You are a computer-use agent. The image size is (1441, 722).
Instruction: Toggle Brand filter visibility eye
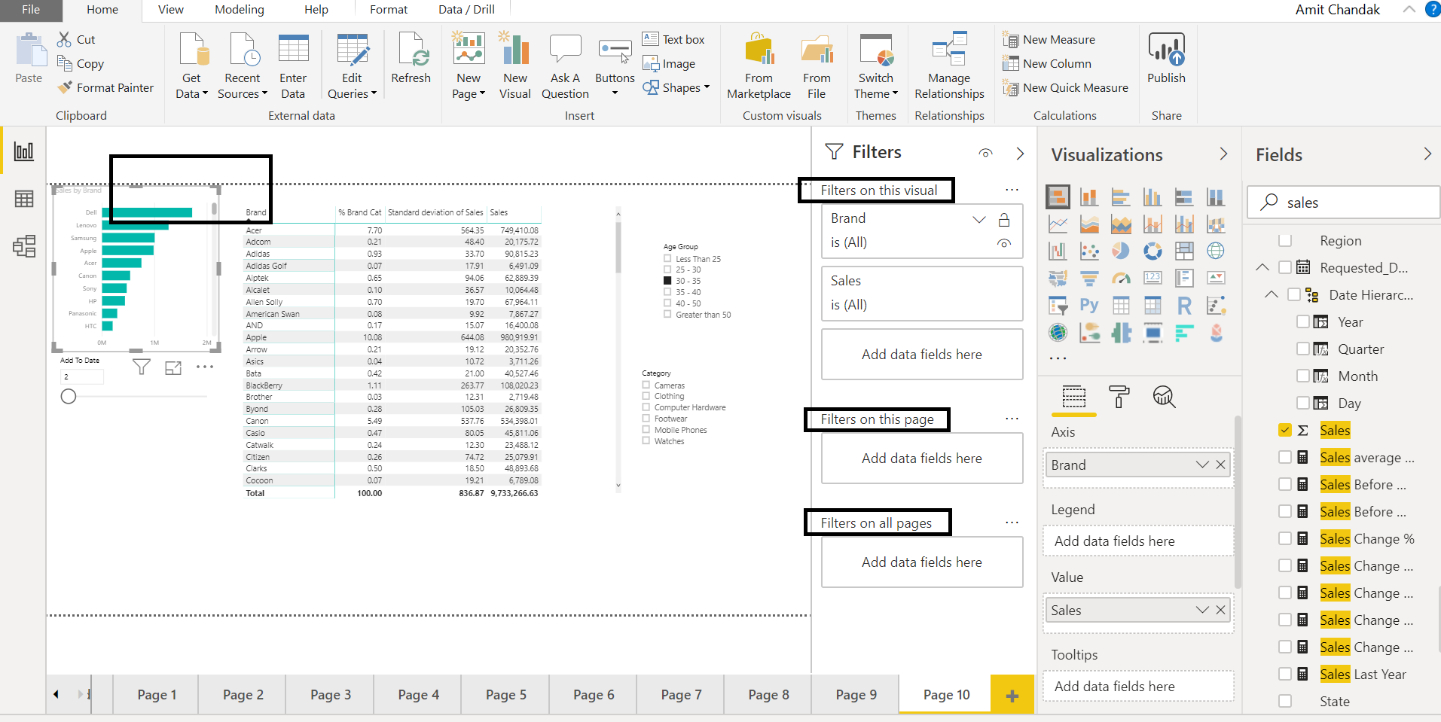click(x=1004, y=243)
